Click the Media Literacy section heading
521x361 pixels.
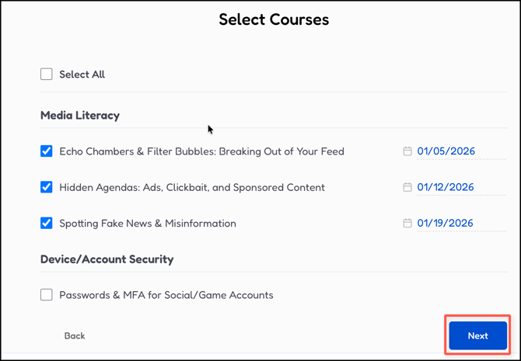[x=80, y=116]
